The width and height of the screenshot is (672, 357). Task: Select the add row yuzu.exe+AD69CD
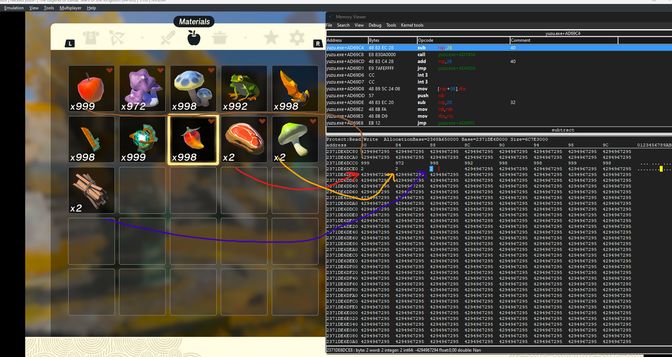tap(499, 62)
